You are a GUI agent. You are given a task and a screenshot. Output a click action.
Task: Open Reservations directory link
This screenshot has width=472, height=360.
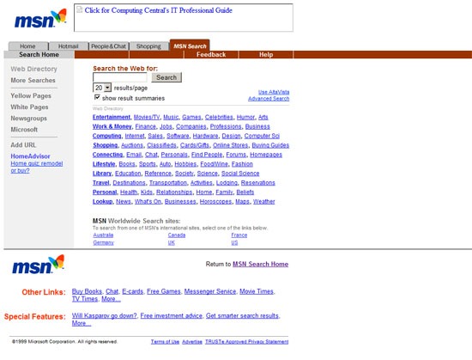(258, 182)
